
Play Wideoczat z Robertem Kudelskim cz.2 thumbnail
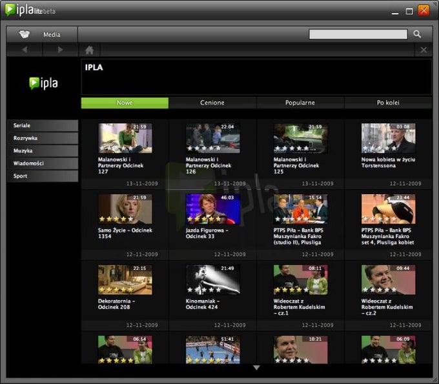(389, 279)
